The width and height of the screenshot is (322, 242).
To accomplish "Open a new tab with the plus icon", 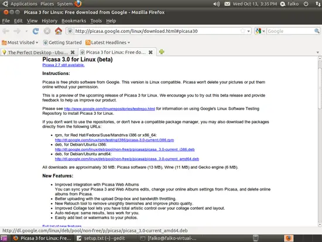I will coord(162,52).
